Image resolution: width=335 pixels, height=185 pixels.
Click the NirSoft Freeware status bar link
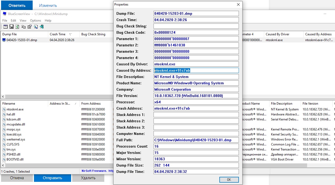97,171
